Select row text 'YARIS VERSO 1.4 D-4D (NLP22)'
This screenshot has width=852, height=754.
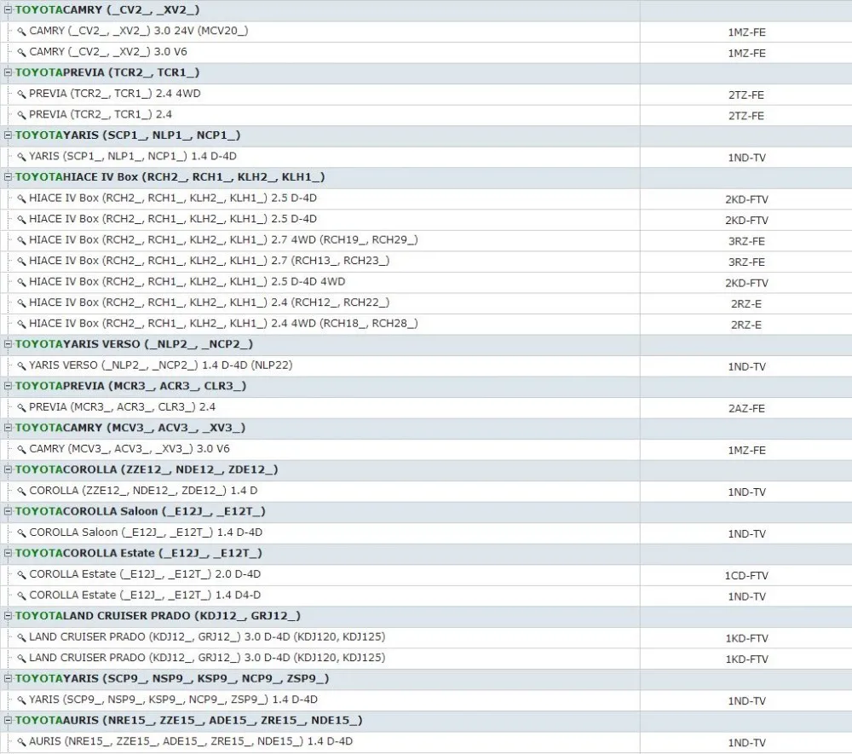[161, 365]
